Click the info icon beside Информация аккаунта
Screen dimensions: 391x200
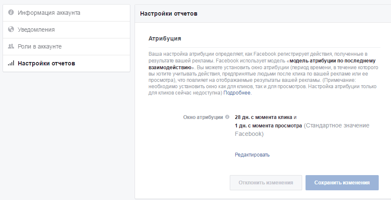(11, 13)
